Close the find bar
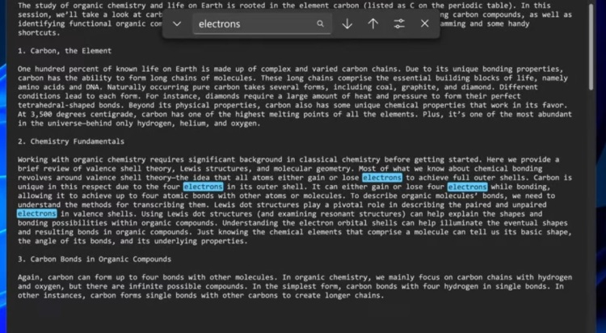 click(425, 24)
